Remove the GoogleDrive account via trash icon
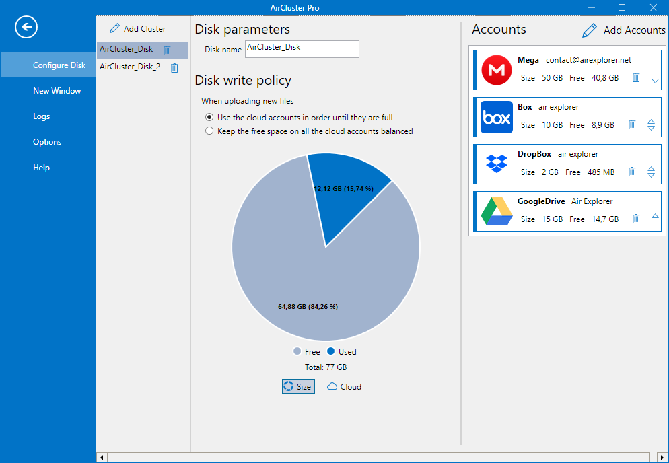669x463 pixels. (636, 219)
